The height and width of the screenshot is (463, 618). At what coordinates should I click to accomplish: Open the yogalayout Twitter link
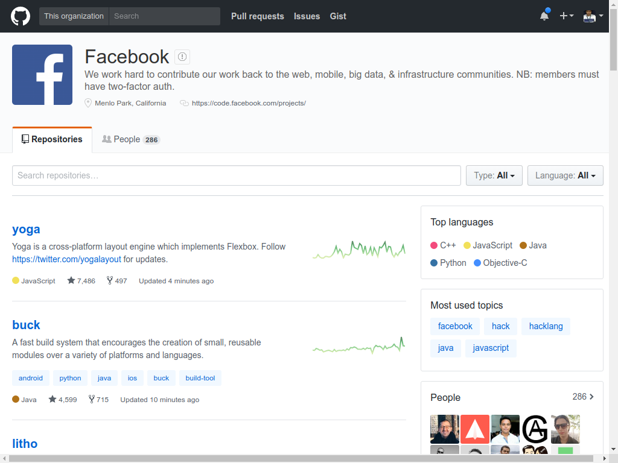point(66,259)
